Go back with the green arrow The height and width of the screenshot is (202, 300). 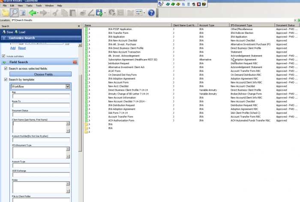coord(32,13)
